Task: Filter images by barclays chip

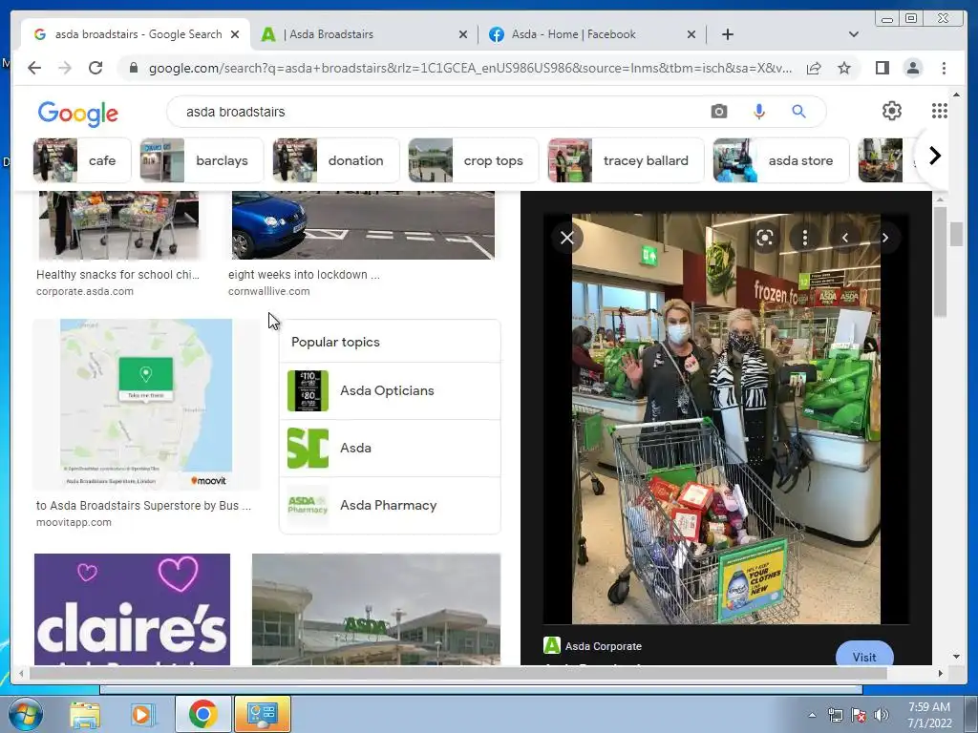Action: click(x=202, y=160)
